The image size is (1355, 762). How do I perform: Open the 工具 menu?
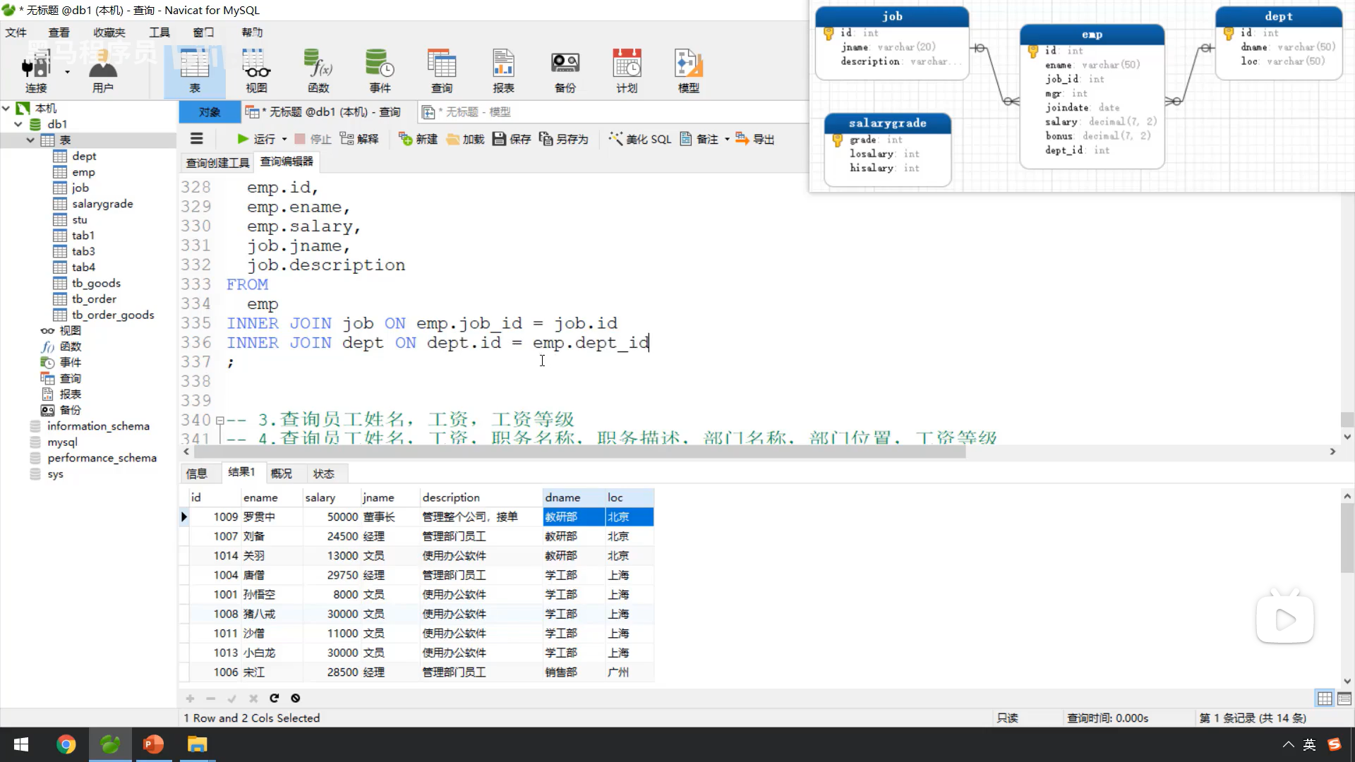pyautogui.click(x=159, y=32)
